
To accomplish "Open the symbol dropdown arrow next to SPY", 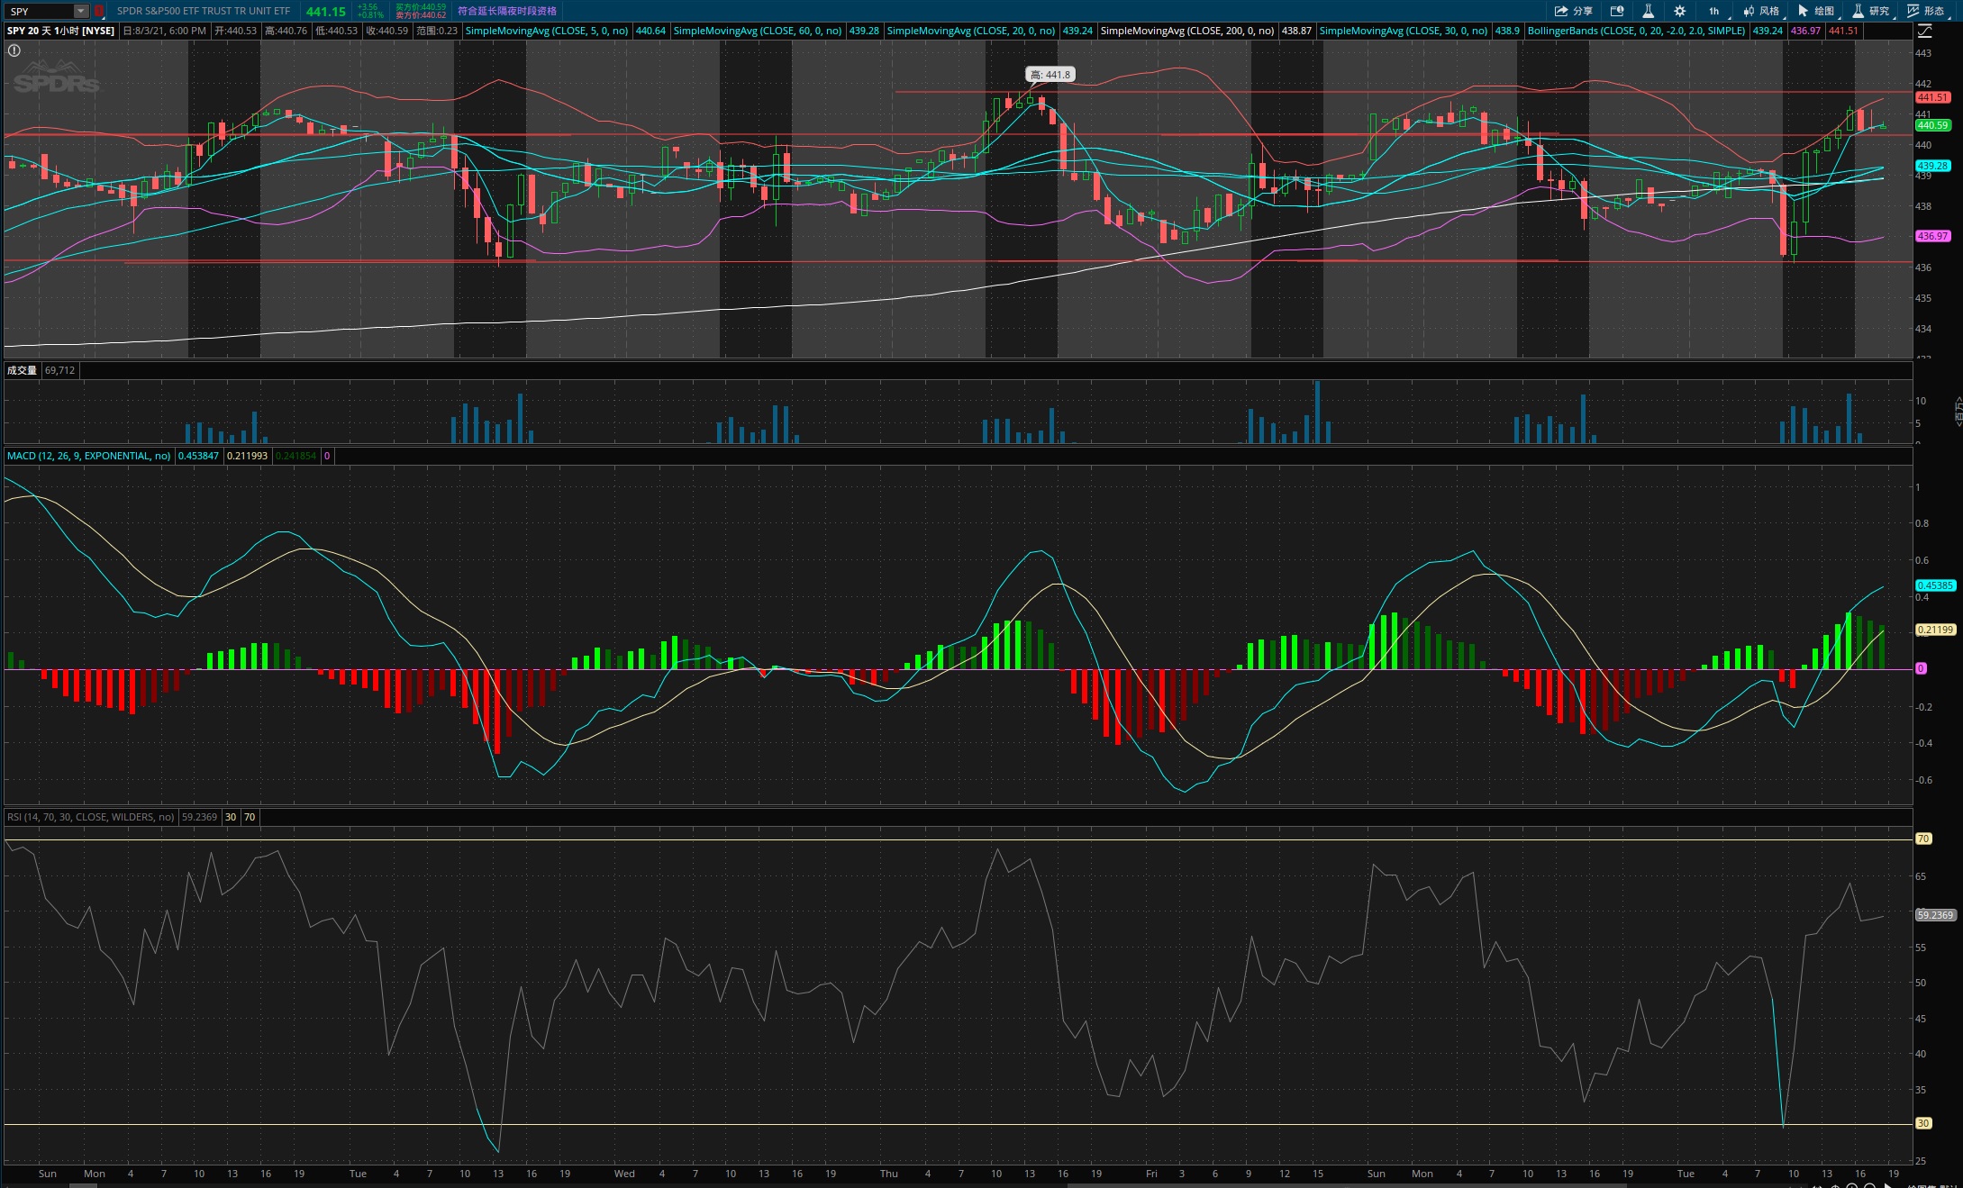I will 81,11.
